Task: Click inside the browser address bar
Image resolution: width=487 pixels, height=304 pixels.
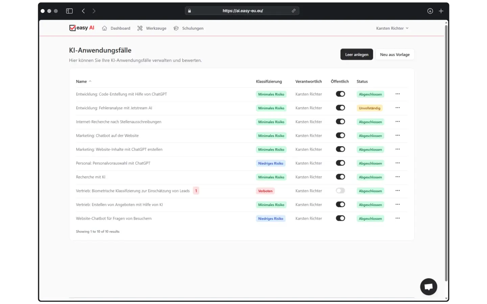Action: click(242, 10)
